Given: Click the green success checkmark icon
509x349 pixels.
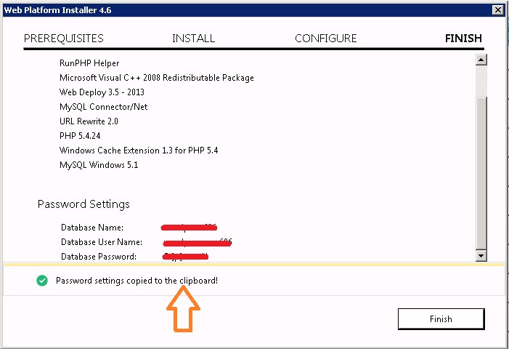Looking at the screenshot, I should pos(42,281).
